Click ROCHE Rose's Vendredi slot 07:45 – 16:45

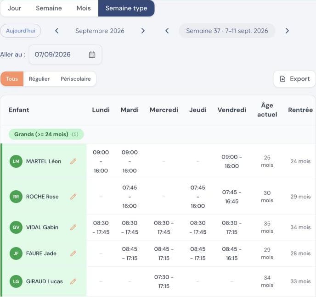232,197
